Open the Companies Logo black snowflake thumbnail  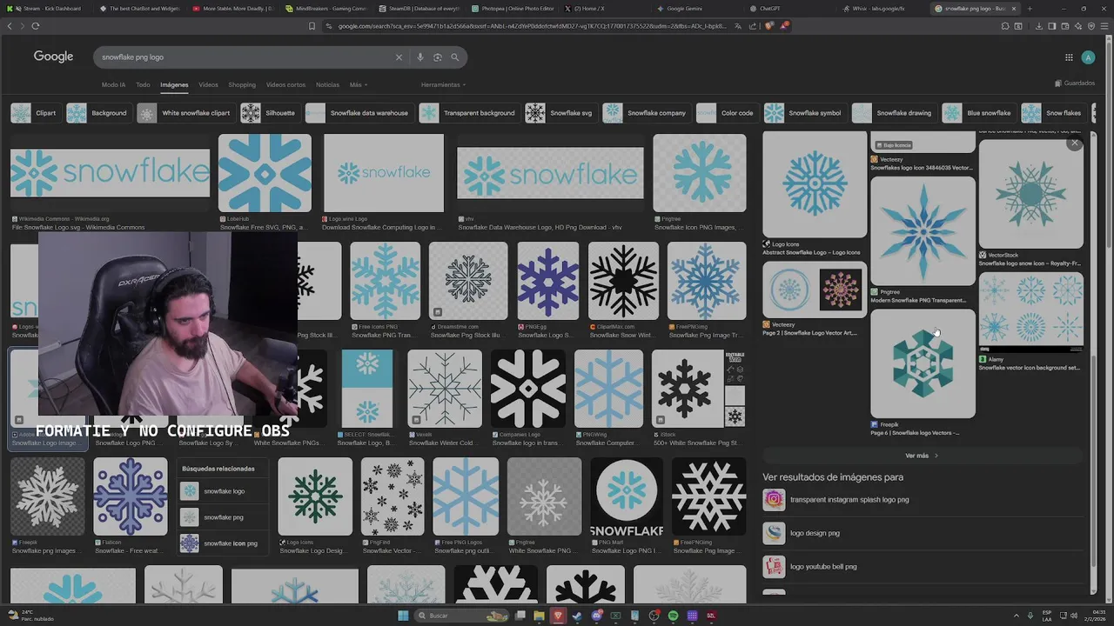tap(527, 389)
